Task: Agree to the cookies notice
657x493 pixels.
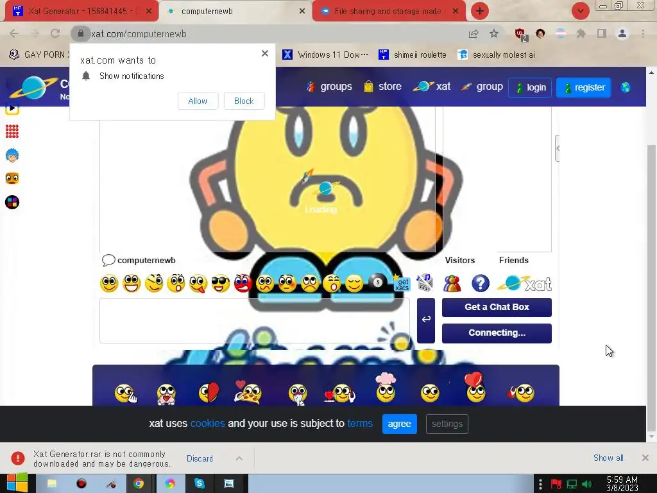Action: (x=399, y=424)
